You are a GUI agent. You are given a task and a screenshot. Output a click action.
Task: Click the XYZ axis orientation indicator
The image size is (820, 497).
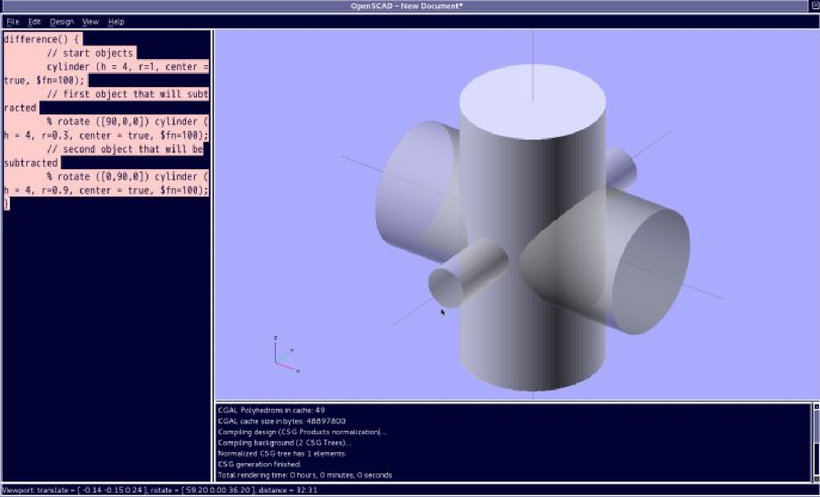click(x=285, y=355)
